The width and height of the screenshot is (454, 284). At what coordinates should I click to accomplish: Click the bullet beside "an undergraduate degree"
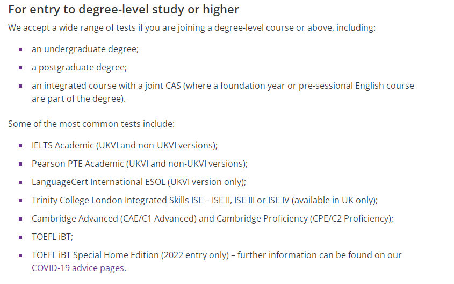[x=20, y=49]
